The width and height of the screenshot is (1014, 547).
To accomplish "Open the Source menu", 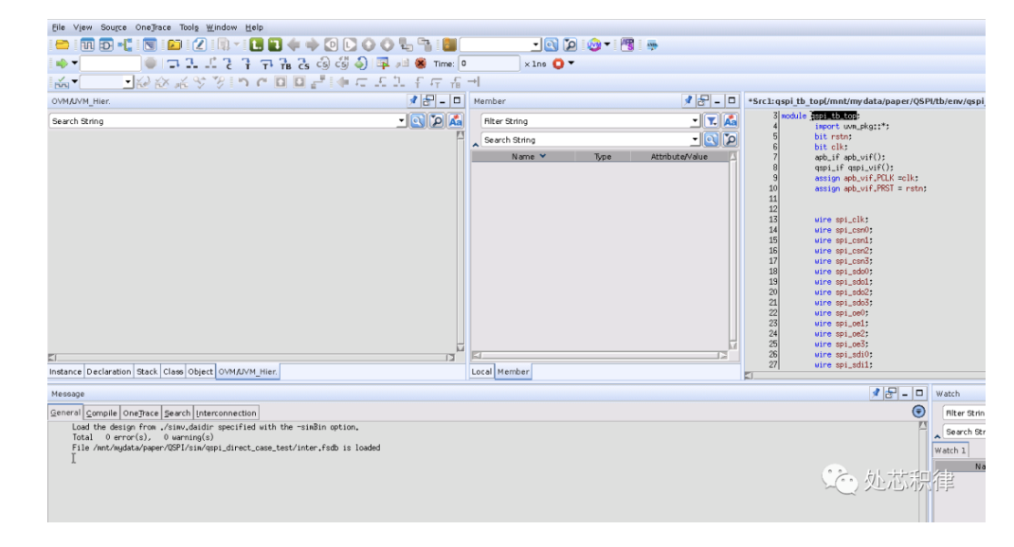I will [114, 27].
